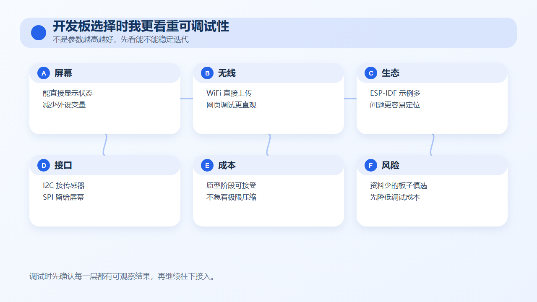Click the 无线 card heading
Viewport: 537px width, 302px height.
(x=227, y=73)
